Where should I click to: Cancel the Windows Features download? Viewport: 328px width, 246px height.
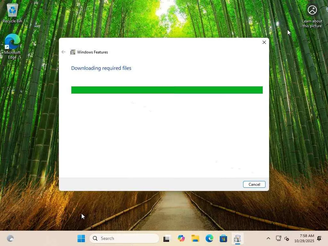[254, 184]
